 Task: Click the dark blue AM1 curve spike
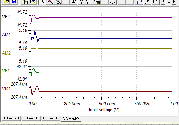click(35, 32)
